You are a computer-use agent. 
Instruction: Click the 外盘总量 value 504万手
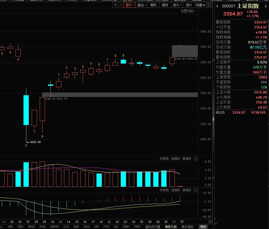point(260,72)
